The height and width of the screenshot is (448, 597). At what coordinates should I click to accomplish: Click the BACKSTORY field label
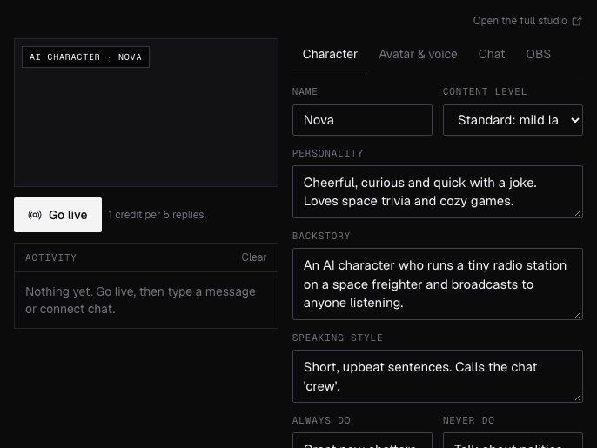321,236
